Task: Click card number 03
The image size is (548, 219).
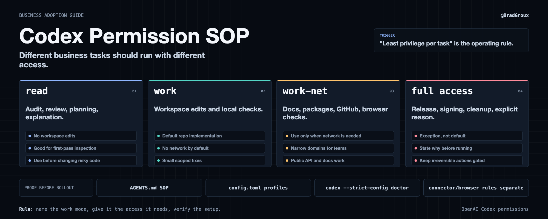Action: [392, 91]
